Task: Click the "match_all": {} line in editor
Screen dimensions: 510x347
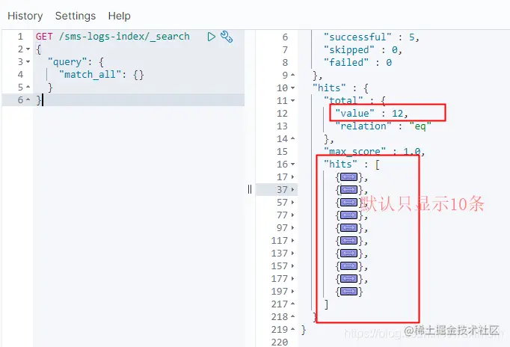Action: [x=101, y=75]
